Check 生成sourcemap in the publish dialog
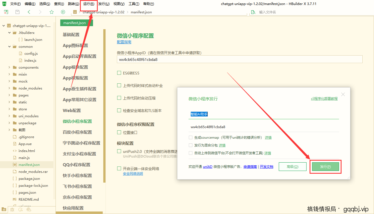Viewport: 374px width, 214px height. pyautogui.click(x=191, y=137)
